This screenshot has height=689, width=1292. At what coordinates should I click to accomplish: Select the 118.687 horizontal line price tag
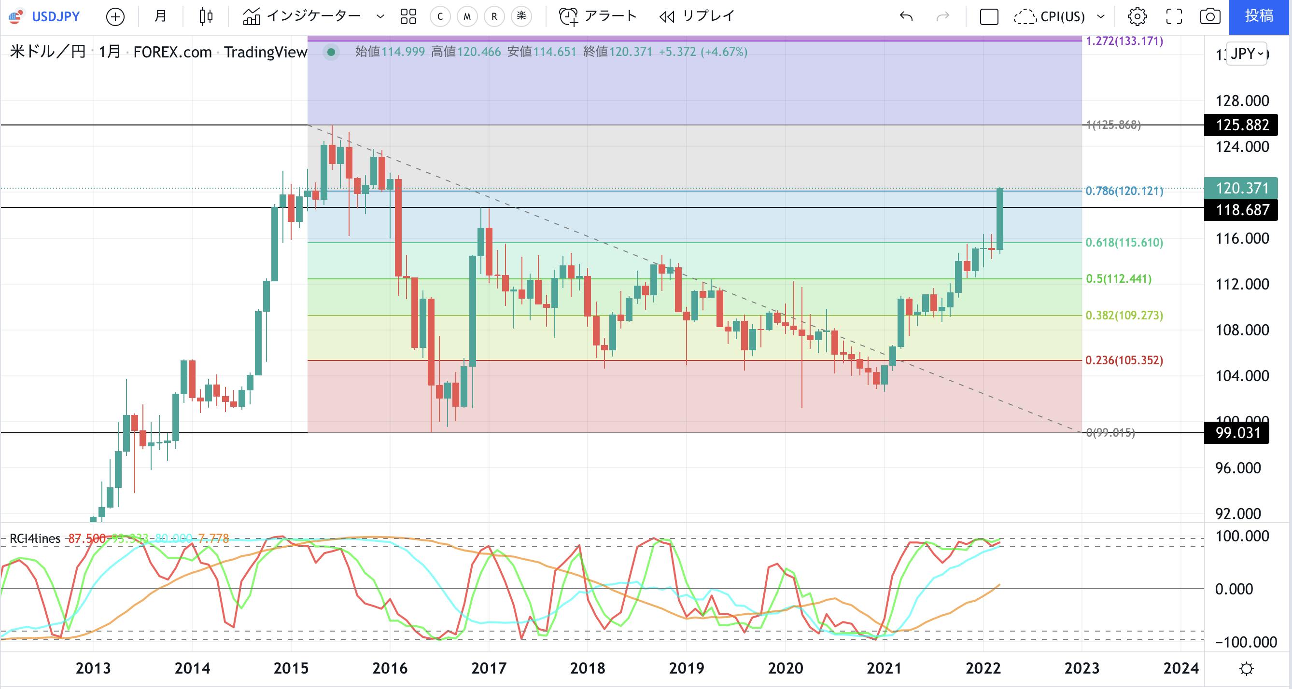coord(1241,209)
